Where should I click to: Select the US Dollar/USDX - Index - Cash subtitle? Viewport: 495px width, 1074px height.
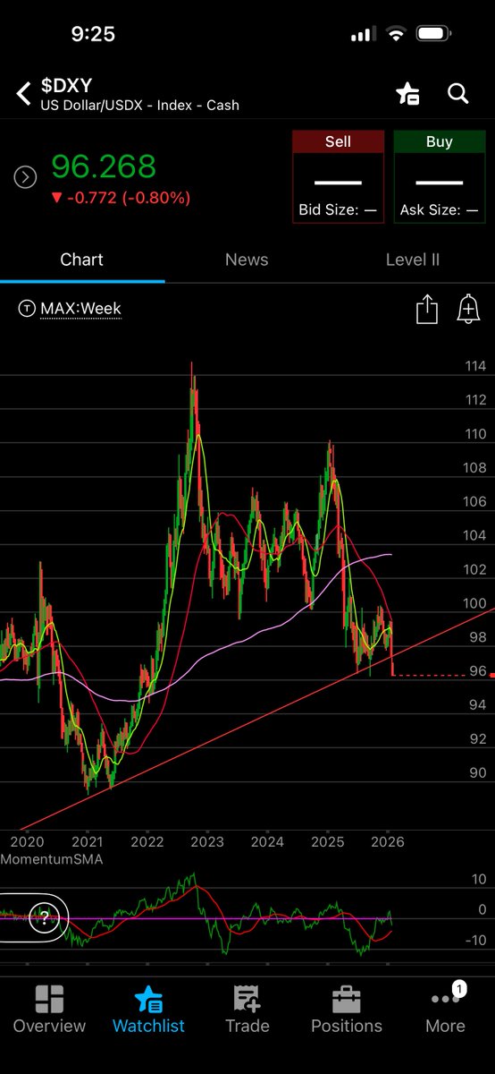click(x=139, y=105)
